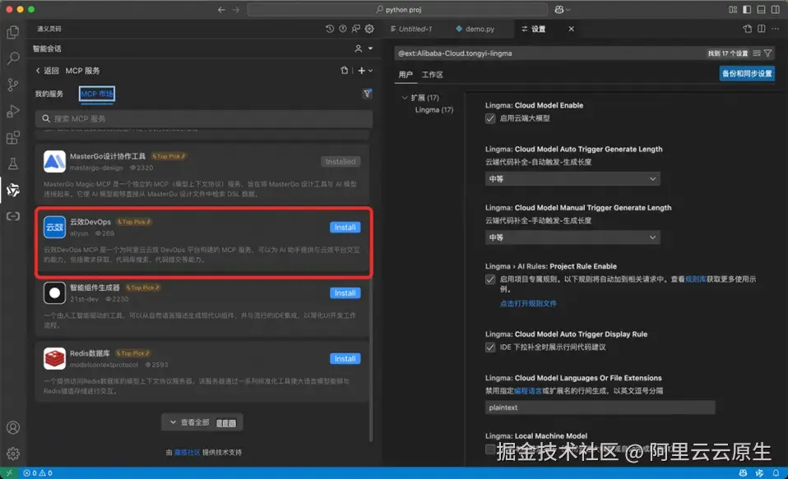This screenshot has height=479, width=788.
Task: Toggle primary side bar layout icon
Action: [x=747, y=10]
